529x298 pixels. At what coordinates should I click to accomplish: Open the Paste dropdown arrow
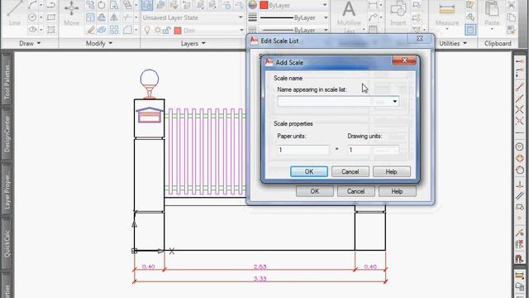(x=492, y=30)
